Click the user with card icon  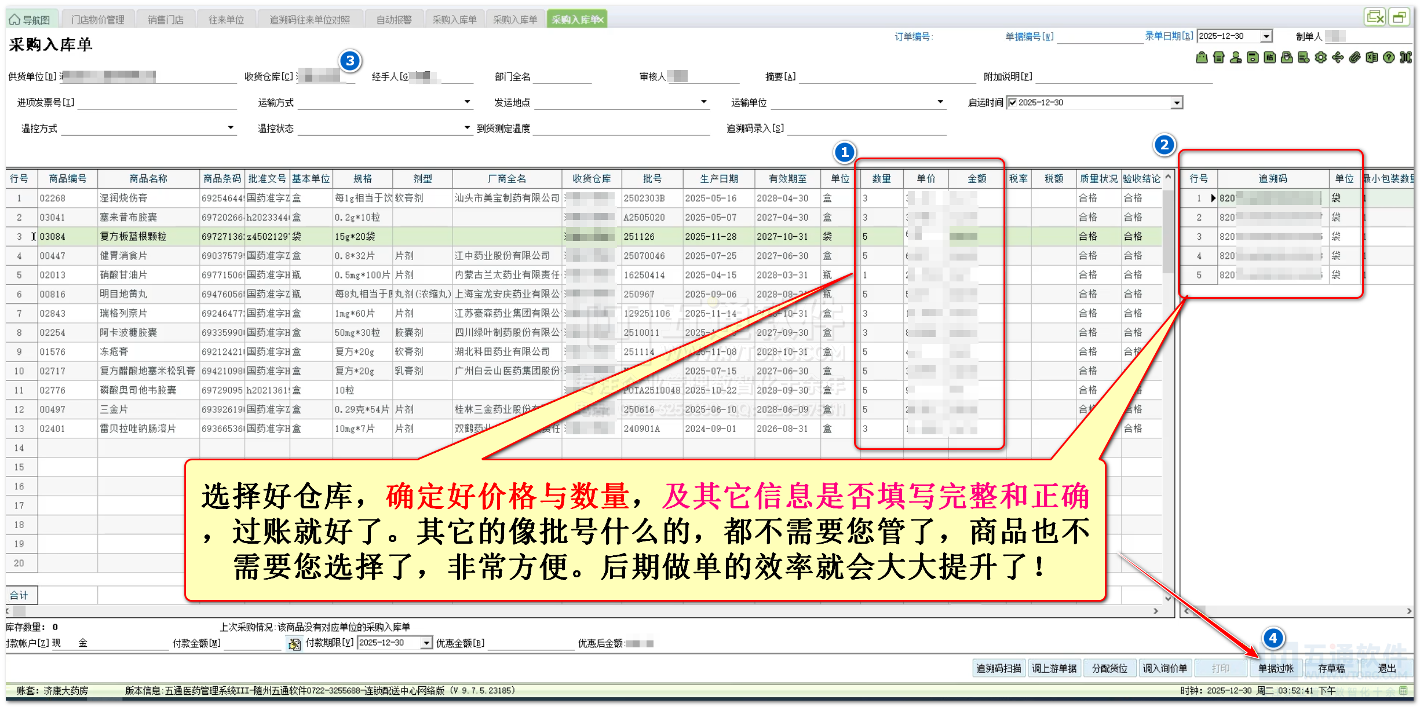coord(1236,57)
